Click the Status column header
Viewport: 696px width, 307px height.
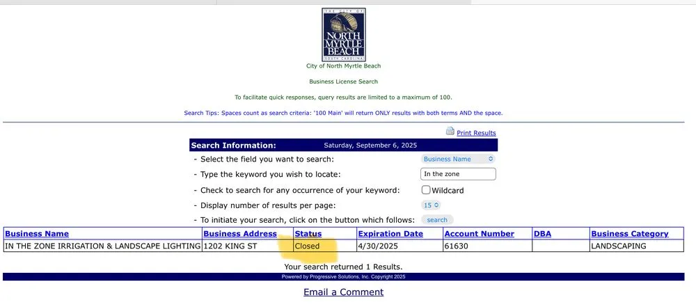(308, 234)
